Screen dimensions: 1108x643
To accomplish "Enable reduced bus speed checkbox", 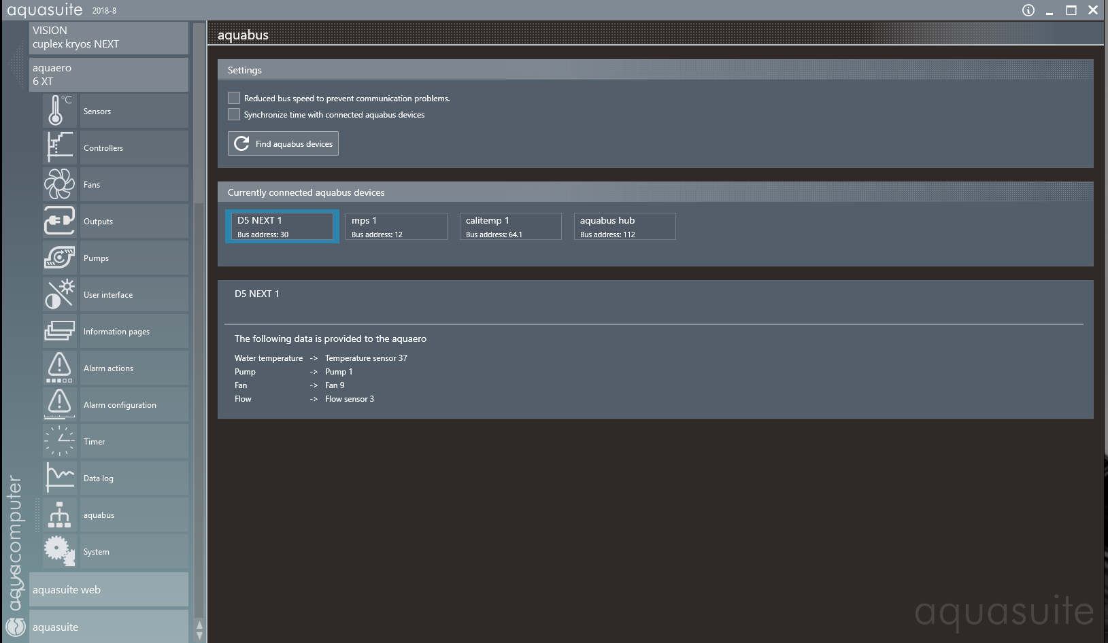I will pyautogui.click(x=234, y=98).
